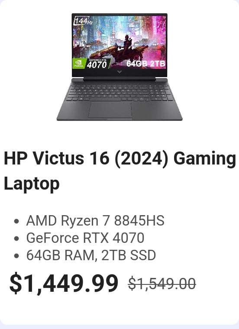This screenshot has height=329, width=239.
Task: Click the 144Hz badge on the laptop screen
Action: click(x=83, y=21)
